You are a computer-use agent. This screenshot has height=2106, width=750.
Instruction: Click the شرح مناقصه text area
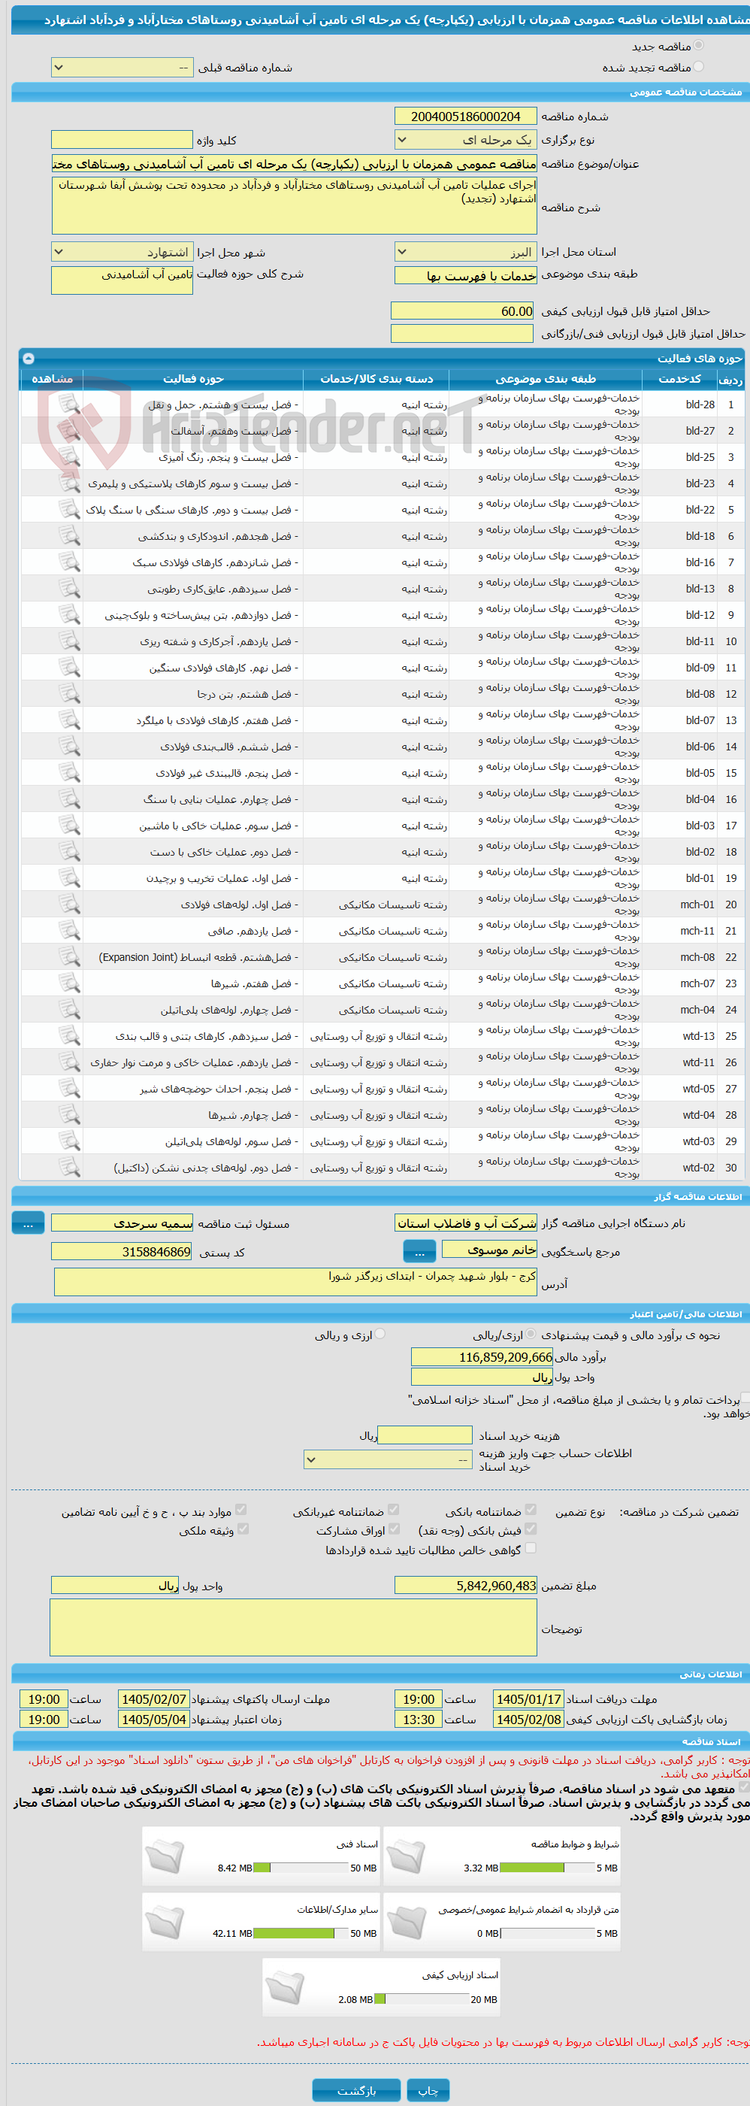294,206
